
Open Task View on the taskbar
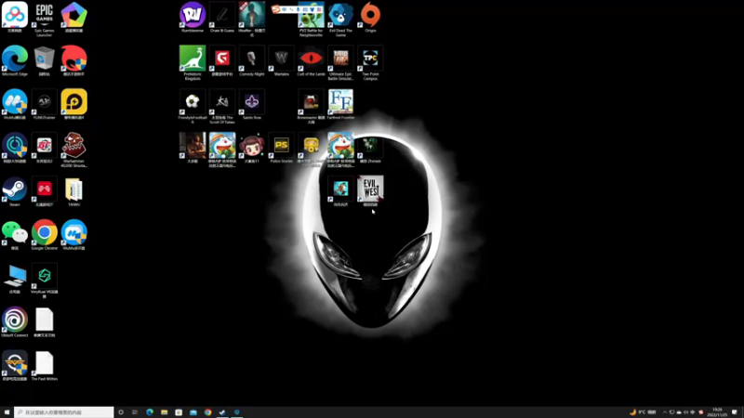point(135,412)
